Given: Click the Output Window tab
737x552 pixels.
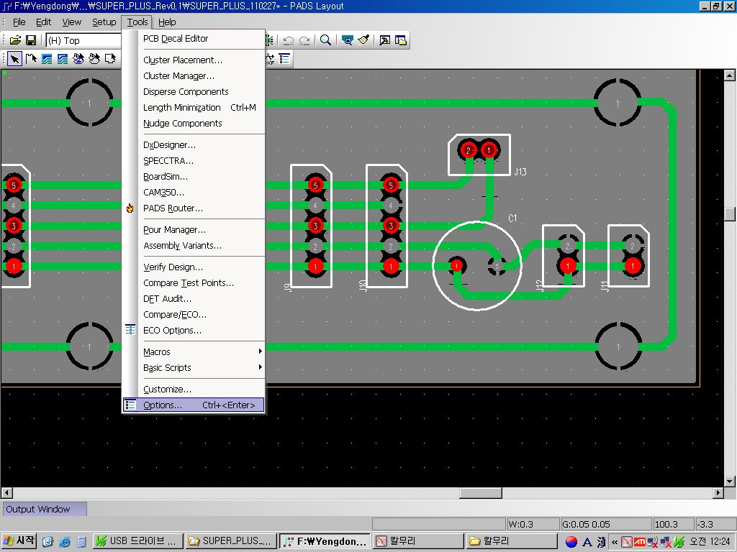Looking at the screenshot, I should coord(44,510).
